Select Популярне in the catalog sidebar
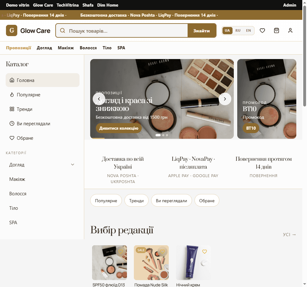The height and width of the screenshot is (287, 307). (42, 95)
